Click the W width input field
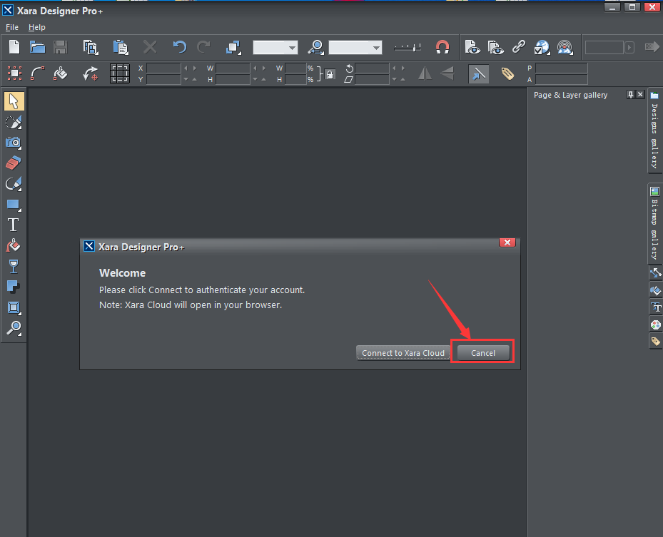The width and height of the screenshot is (663, 537). (x=233, y=68)
